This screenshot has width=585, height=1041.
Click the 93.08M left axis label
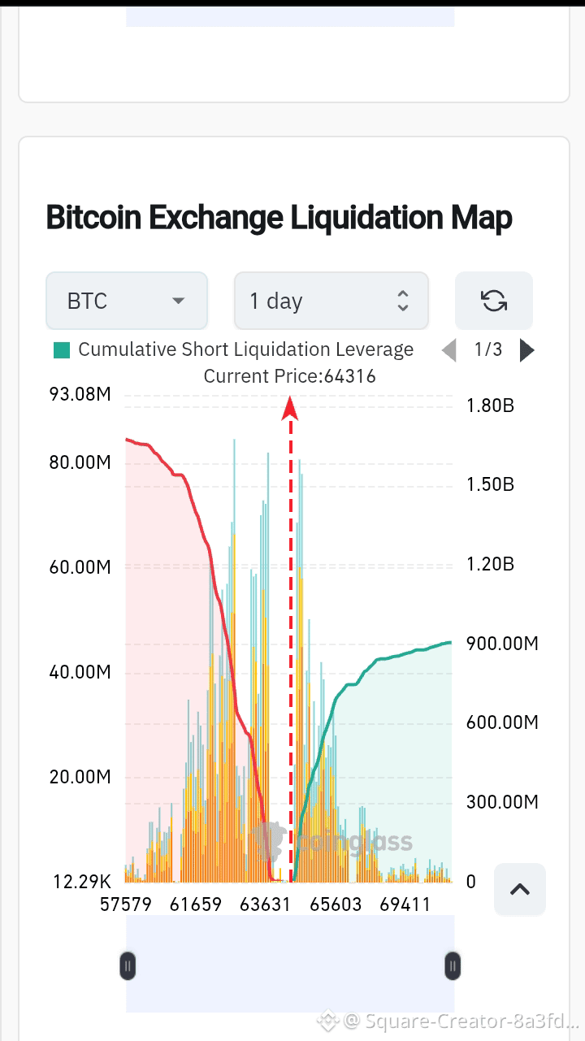[x=80, y=395]
